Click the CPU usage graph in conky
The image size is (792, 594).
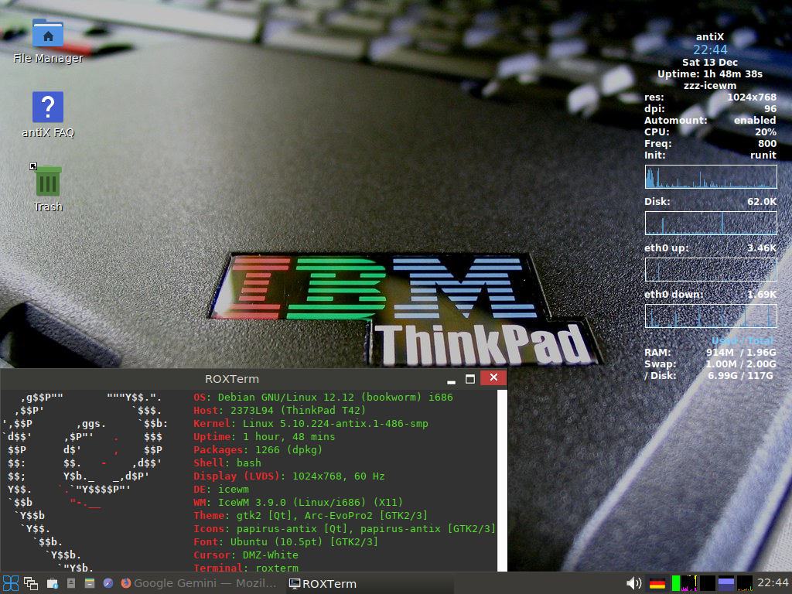pyautogui.click(x=711, y=177)
